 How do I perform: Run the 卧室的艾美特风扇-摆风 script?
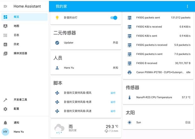113,93
